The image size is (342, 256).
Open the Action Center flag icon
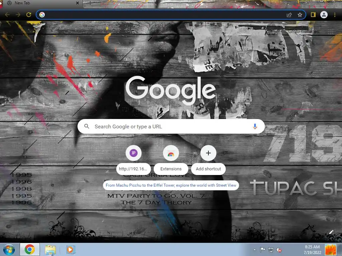tap(263, 250)
